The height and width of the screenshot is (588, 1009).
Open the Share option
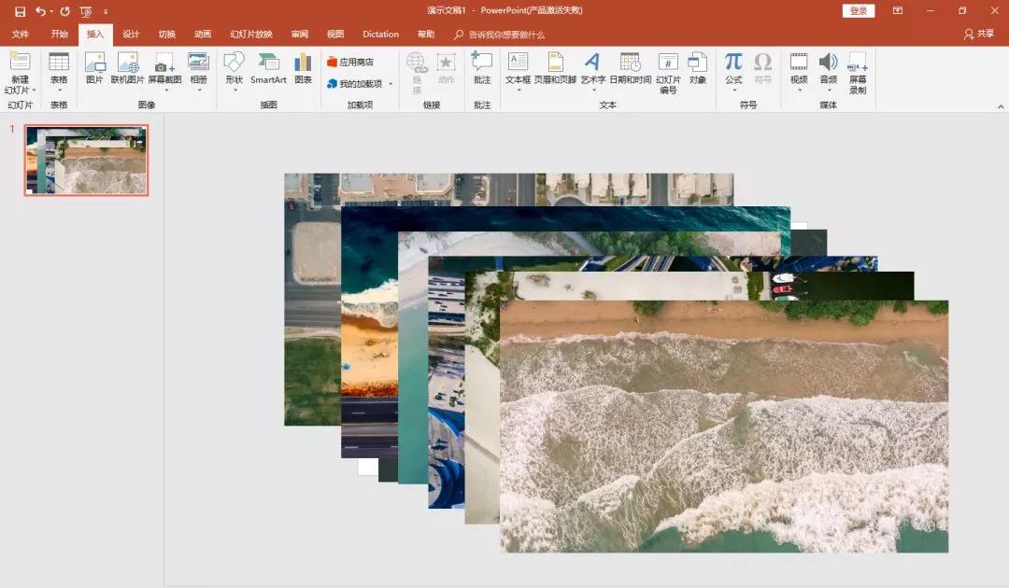pyautogui.click(x=979, y=34)
